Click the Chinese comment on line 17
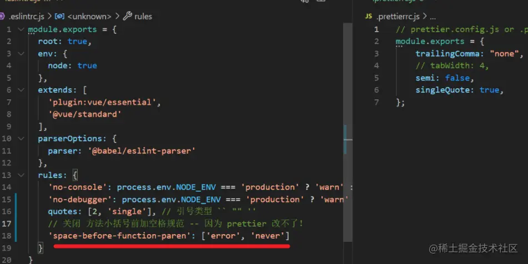Screen dimensions: 528x264 (x=175, y=224)
